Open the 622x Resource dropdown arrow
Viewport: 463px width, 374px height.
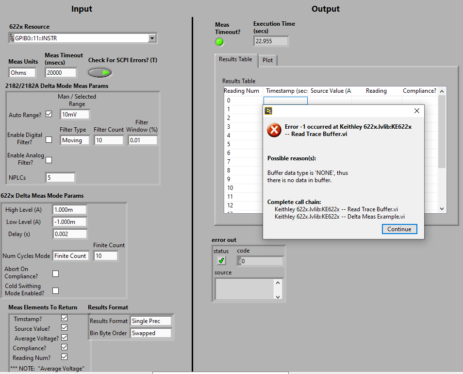pos(152,38)
